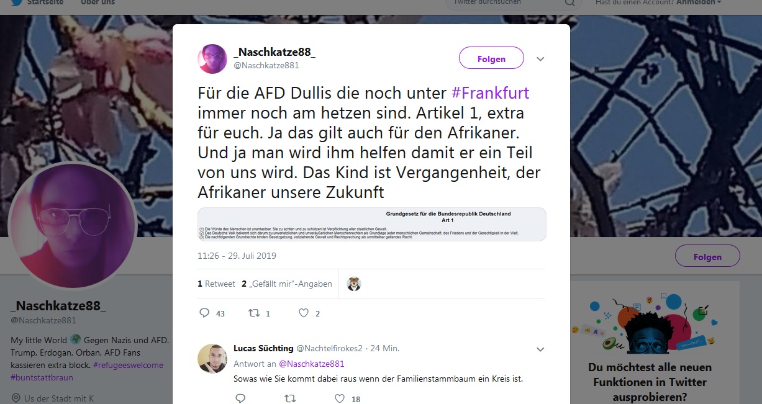Open the Grundgesetz Art 1 image attachment
The image size is (762, 404).
(x=371, y=224)
